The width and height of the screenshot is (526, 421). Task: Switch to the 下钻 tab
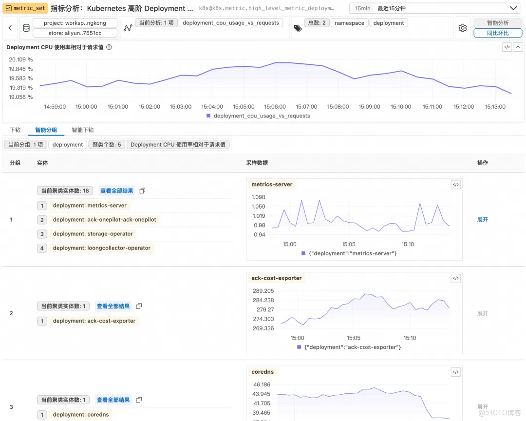(15, 130)
